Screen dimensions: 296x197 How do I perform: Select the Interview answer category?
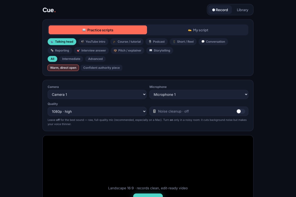[91, 51]
